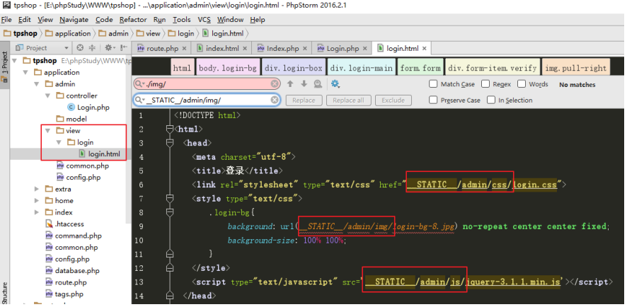
Task: Click the fold marker on the style tag line
Action: [x=170, y=199]
